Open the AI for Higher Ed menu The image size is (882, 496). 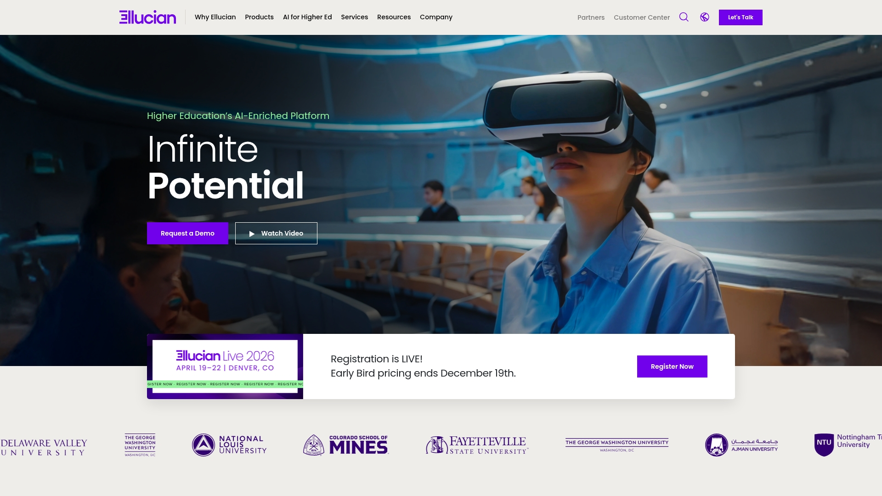click(307, 17)
